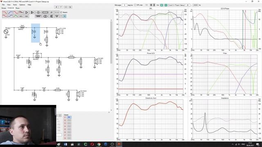262x147 pixels.
Task: Switch to the Room tab
Action: coord(17,8)
